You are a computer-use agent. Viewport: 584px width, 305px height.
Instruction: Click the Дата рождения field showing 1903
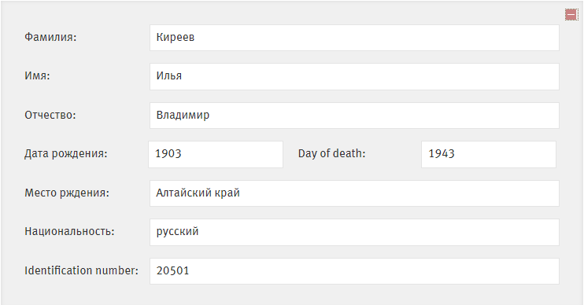[x=216, y=154]
